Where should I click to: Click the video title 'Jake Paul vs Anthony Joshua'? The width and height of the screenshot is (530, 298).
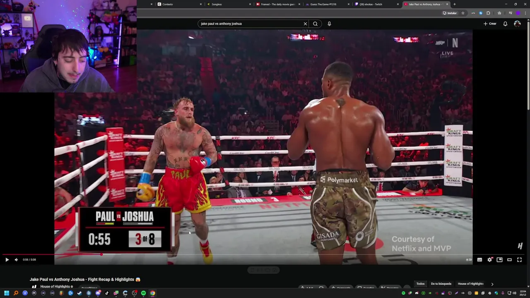85,279
